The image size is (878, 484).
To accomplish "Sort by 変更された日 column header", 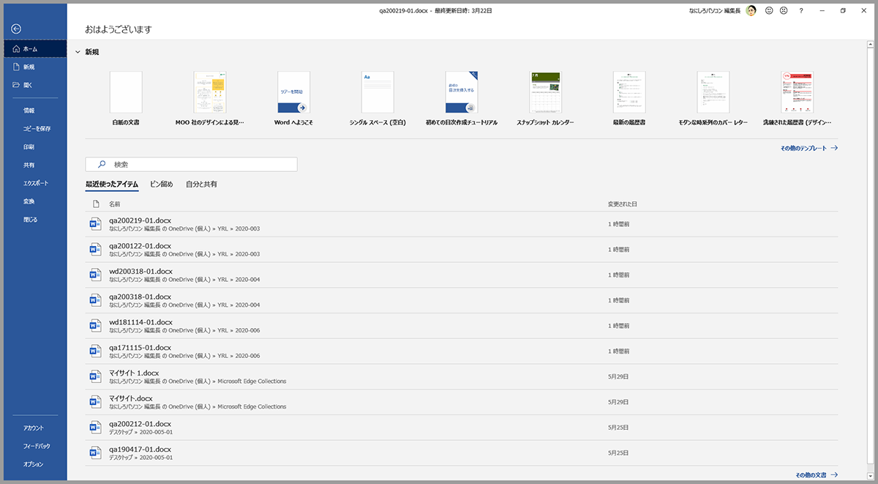I will coord(623,204).
